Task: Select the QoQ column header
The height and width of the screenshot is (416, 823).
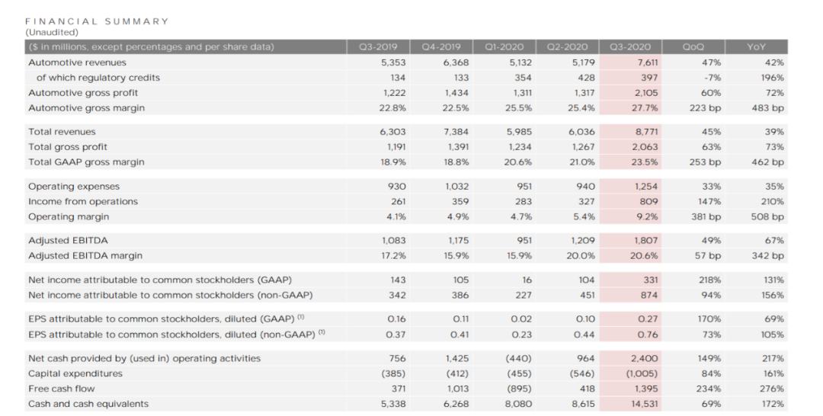Action: (x=693, y=47)
